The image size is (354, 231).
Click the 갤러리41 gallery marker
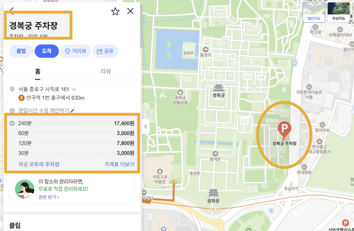322,125
